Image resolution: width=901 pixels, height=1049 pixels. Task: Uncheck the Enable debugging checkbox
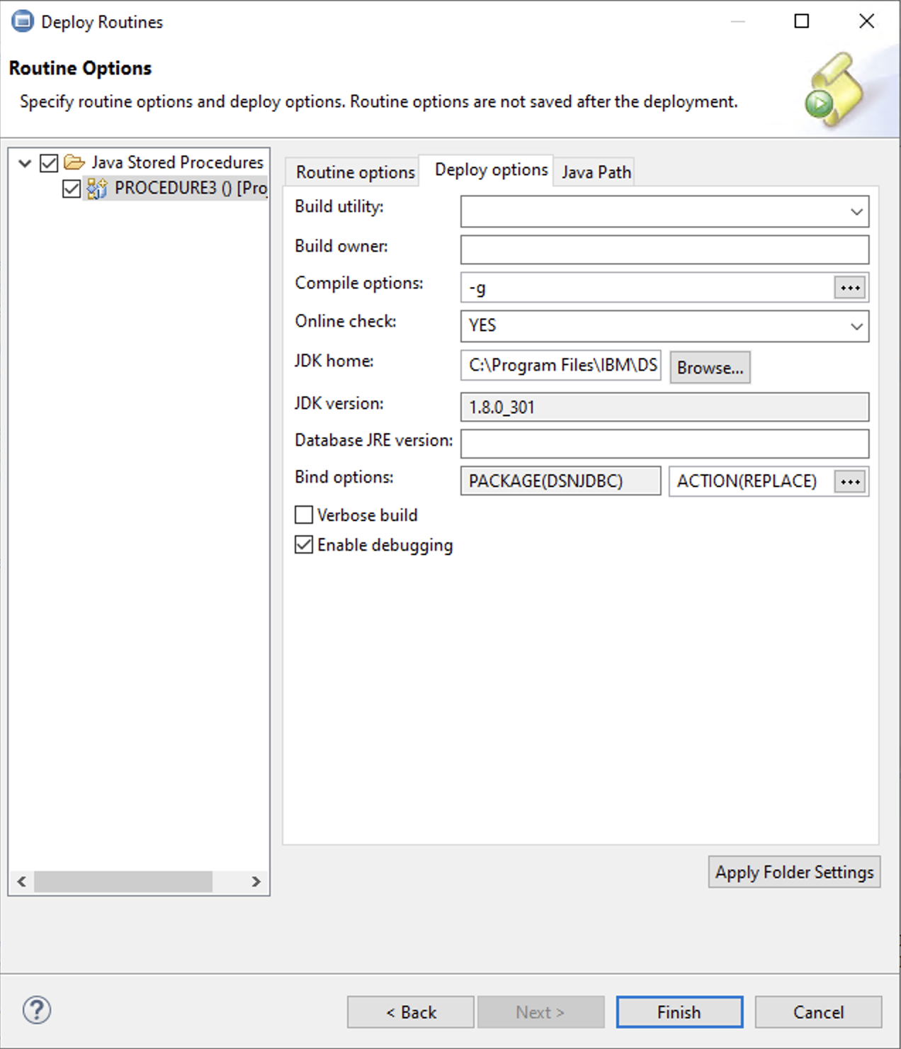[304, 545]
